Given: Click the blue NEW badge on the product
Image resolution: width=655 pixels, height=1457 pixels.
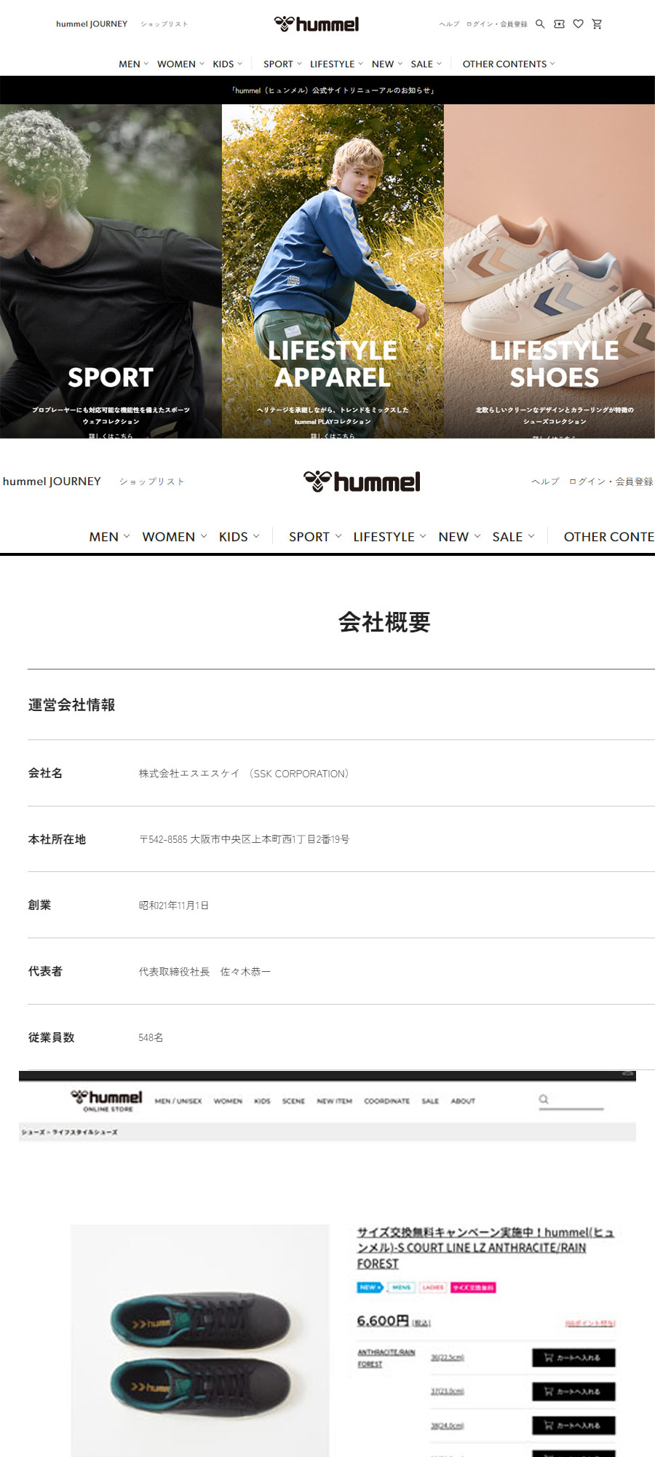Looking at the screenshot, I should click(x=370, y=1287).
